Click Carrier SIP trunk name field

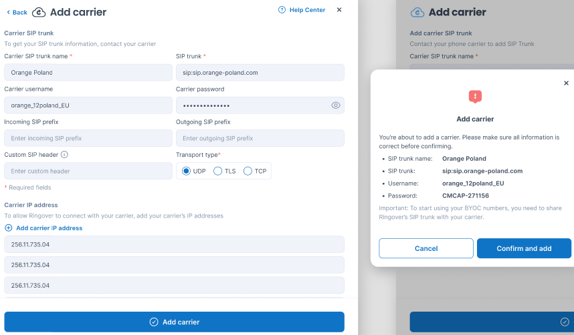click(88, 73)
